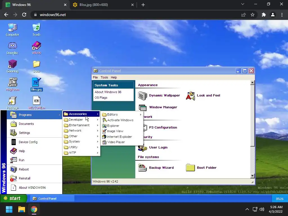Open the Wiki96 desktop icon
This screenshot has height=216, width=288.
coord(36,48)
